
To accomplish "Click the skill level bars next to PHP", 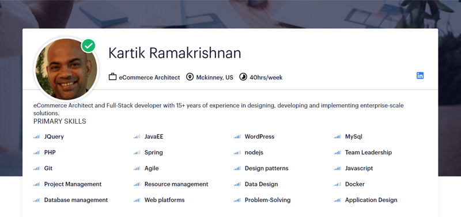I will 36,153.
